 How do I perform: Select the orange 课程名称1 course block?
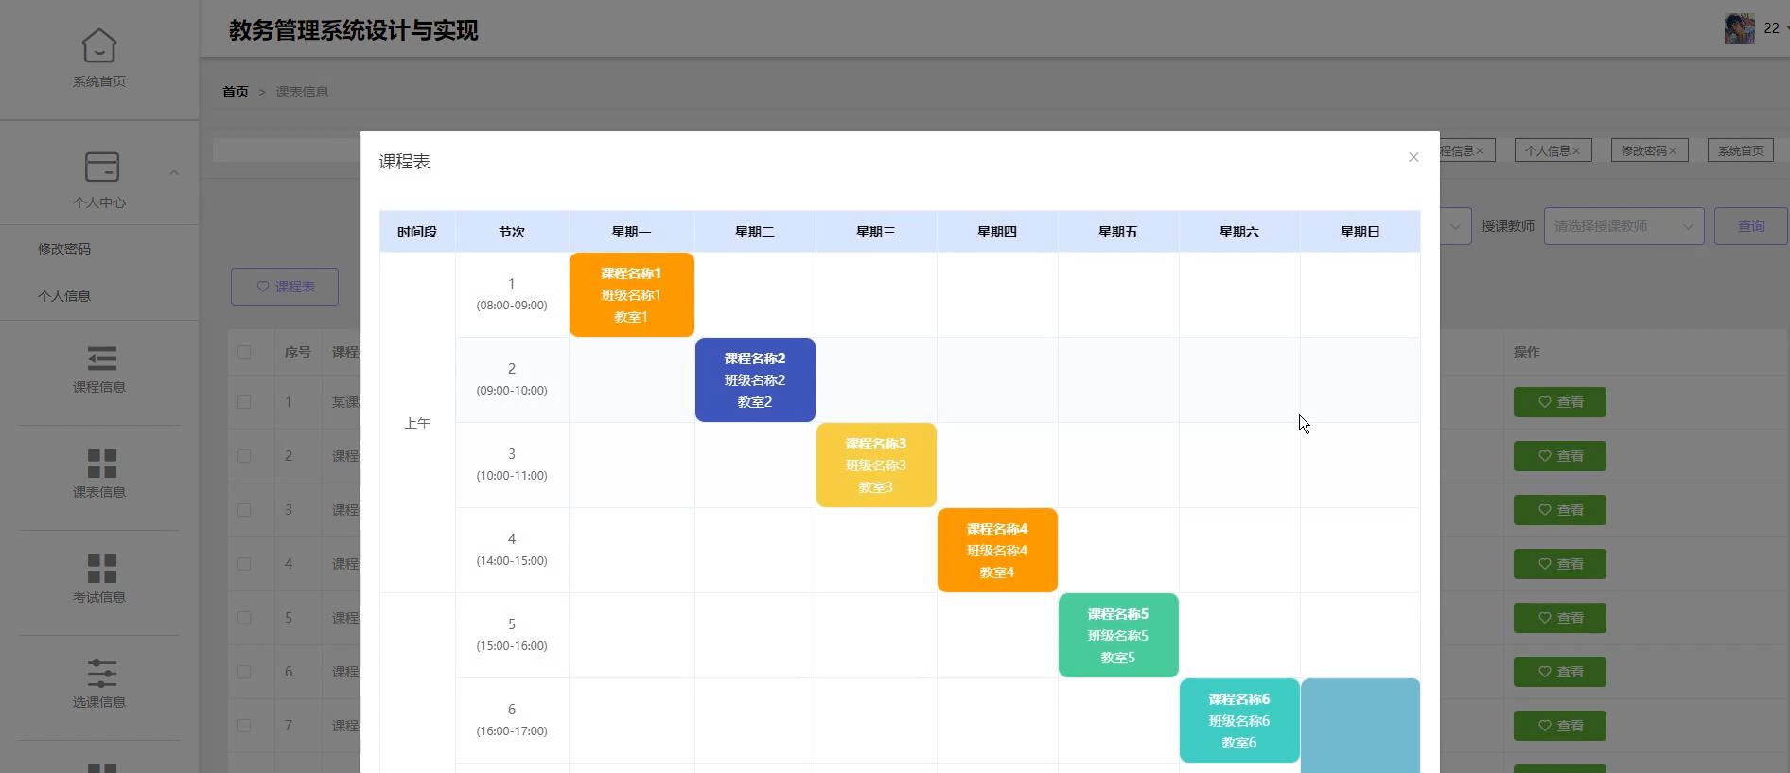631,294
